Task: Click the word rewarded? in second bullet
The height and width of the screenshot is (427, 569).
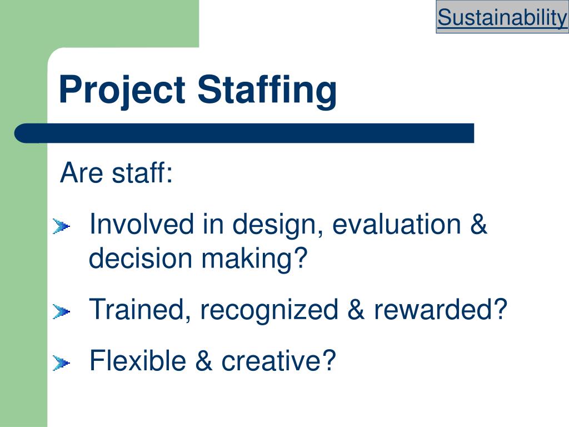Action: 441,309
